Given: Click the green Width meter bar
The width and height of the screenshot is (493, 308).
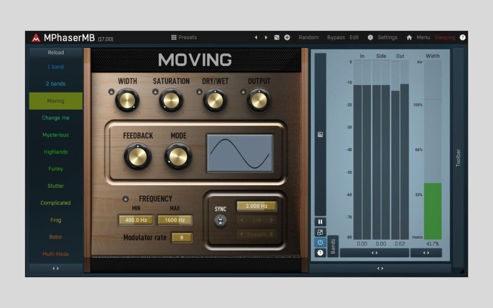Looking at the screenshot, I should (432, 210).
